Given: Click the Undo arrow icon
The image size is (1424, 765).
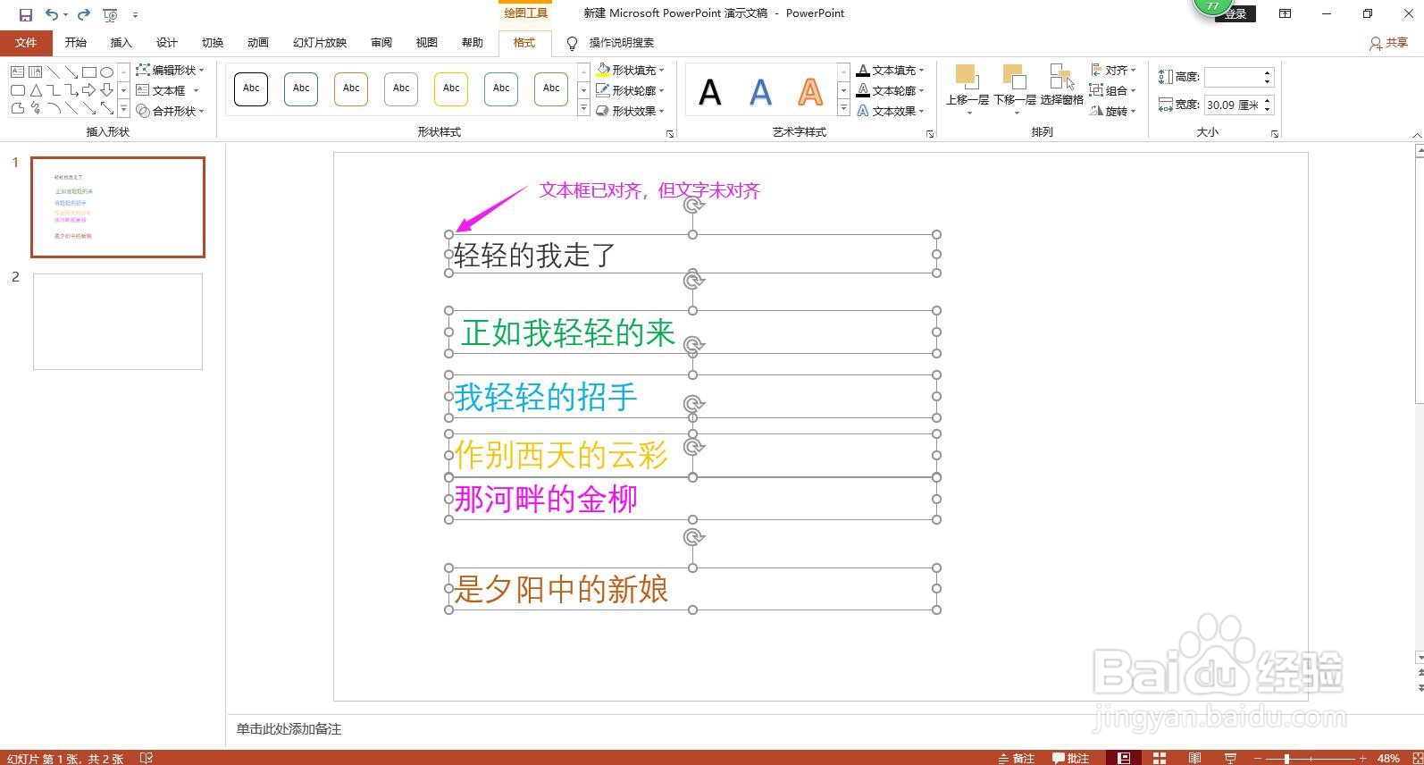Looking at the screenshot, I should [52, 14].
